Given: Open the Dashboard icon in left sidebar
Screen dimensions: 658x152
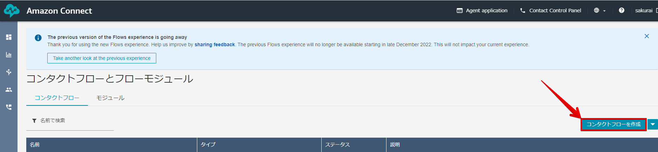Looking at the screenshot, I should click(x=9, y=37).
